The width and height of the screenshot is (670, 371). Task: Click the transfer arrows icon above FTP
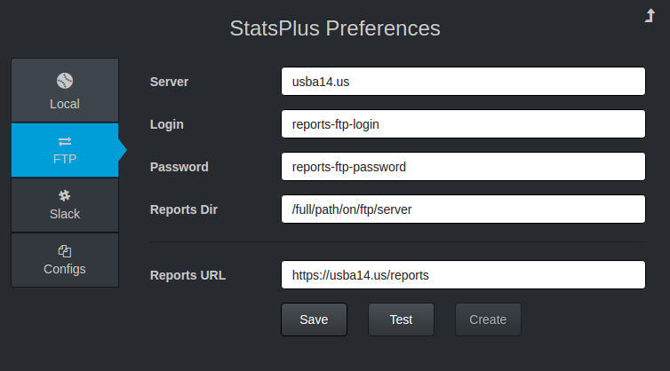[x=64, y=141]
